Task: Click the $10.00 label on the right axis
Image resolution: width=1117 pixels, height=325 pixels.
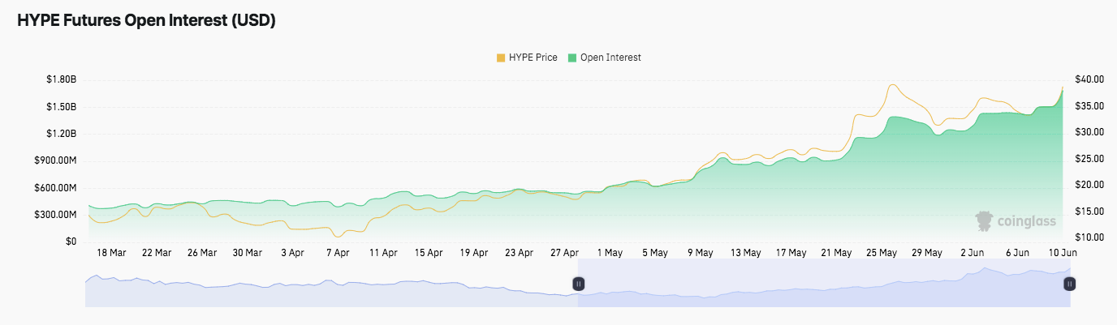Action: pos(1089,237)
